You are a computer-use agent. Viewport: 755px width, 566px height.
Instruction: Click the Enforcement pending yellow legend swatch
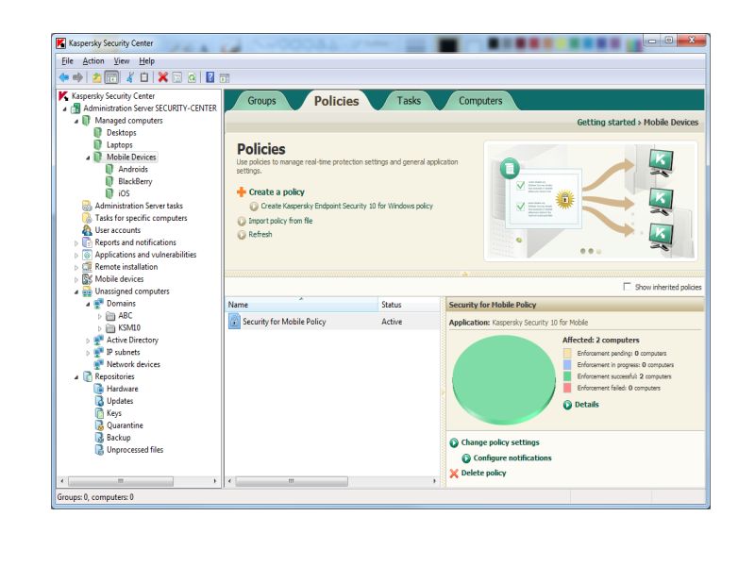point(567,353)
